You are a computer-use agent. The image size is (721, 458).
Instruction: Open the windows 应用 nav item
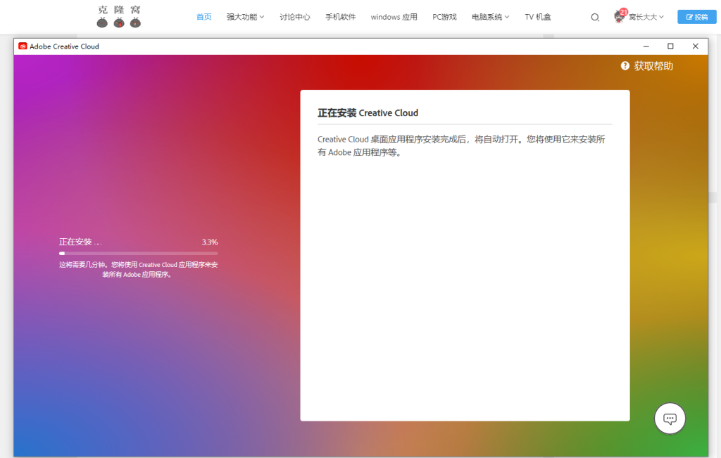point(394,17)
